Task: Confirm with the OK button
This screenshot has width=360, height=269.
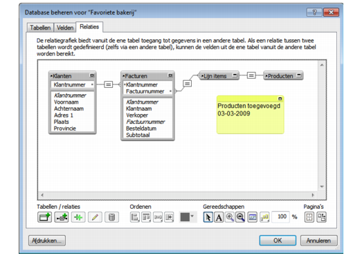Action: tap(278, 241)
